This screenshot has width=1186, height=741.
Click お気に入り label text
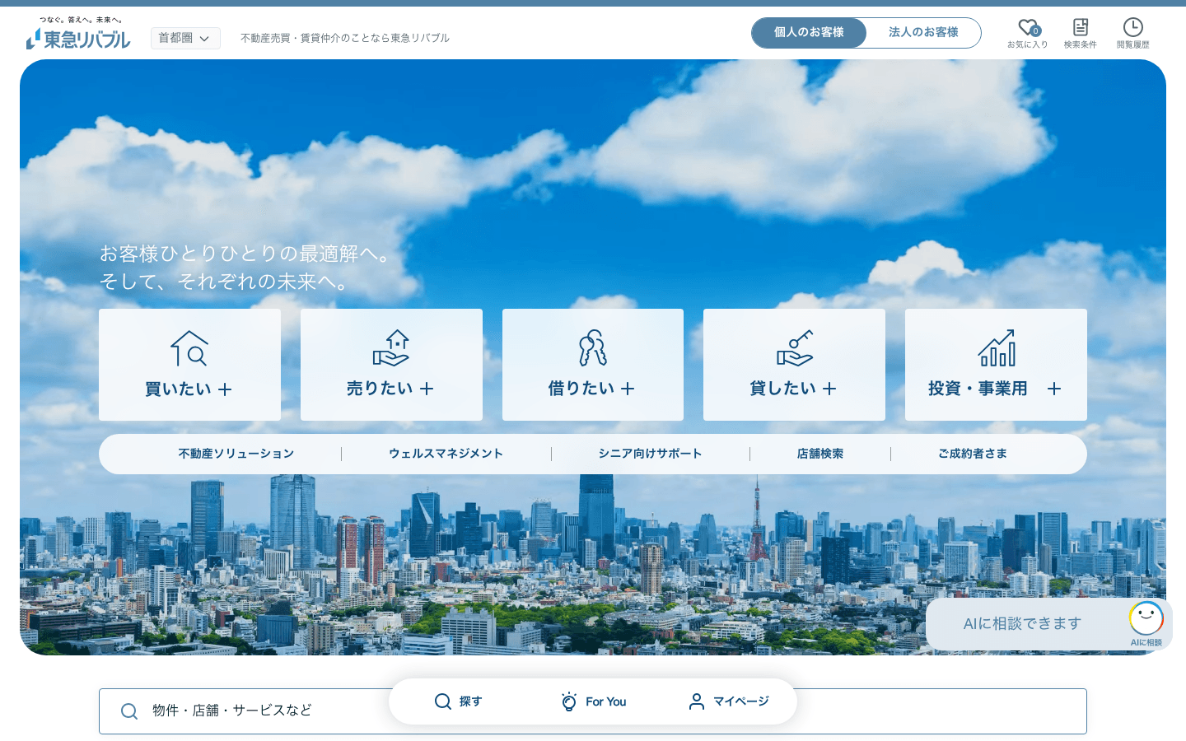(x=1028, y=45)
